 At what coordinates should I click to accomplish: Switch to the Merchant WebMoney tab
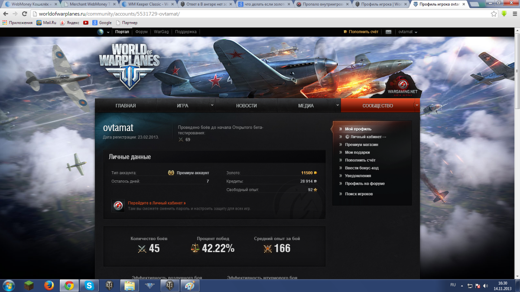tap(89, 4)
